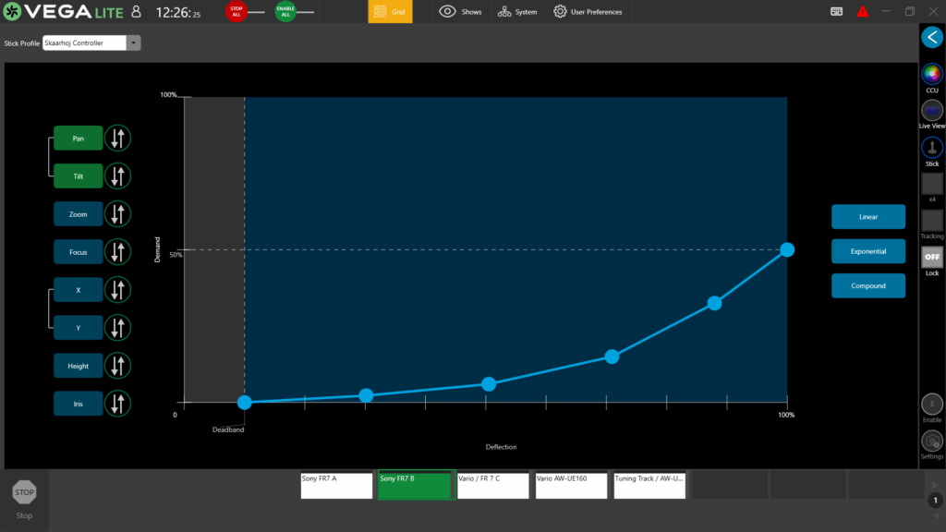Click the red Stop All button

[236, 11]
